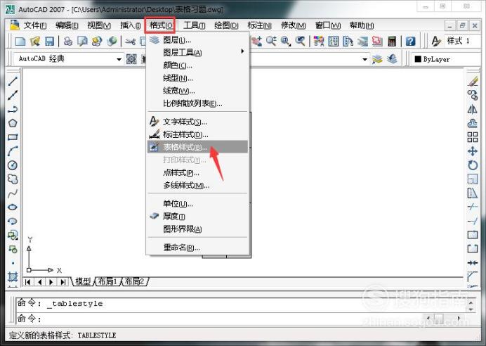Choose 线型 menu entry
The width and height of the screenshot is (486, 346).
click(x=197, y=78)
